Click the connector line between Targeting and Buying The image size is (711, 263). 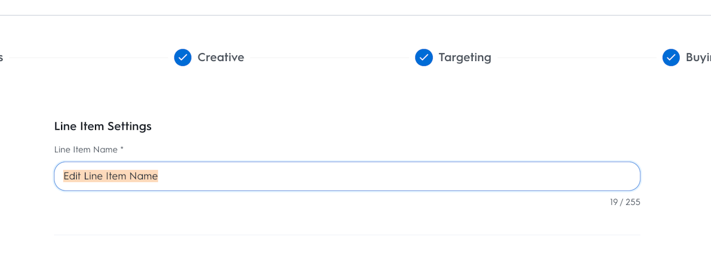pyautogui.click(x=576, y=58)
